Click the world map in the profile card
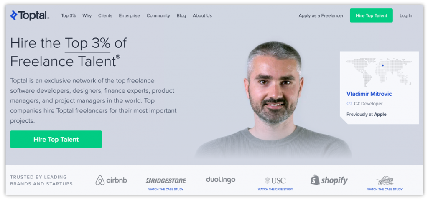The image size is (428, 200). coord(379,72)
